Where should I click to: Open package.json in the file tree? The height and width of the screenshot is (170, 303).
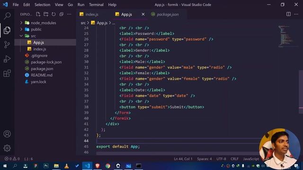(x=45, y=68)
